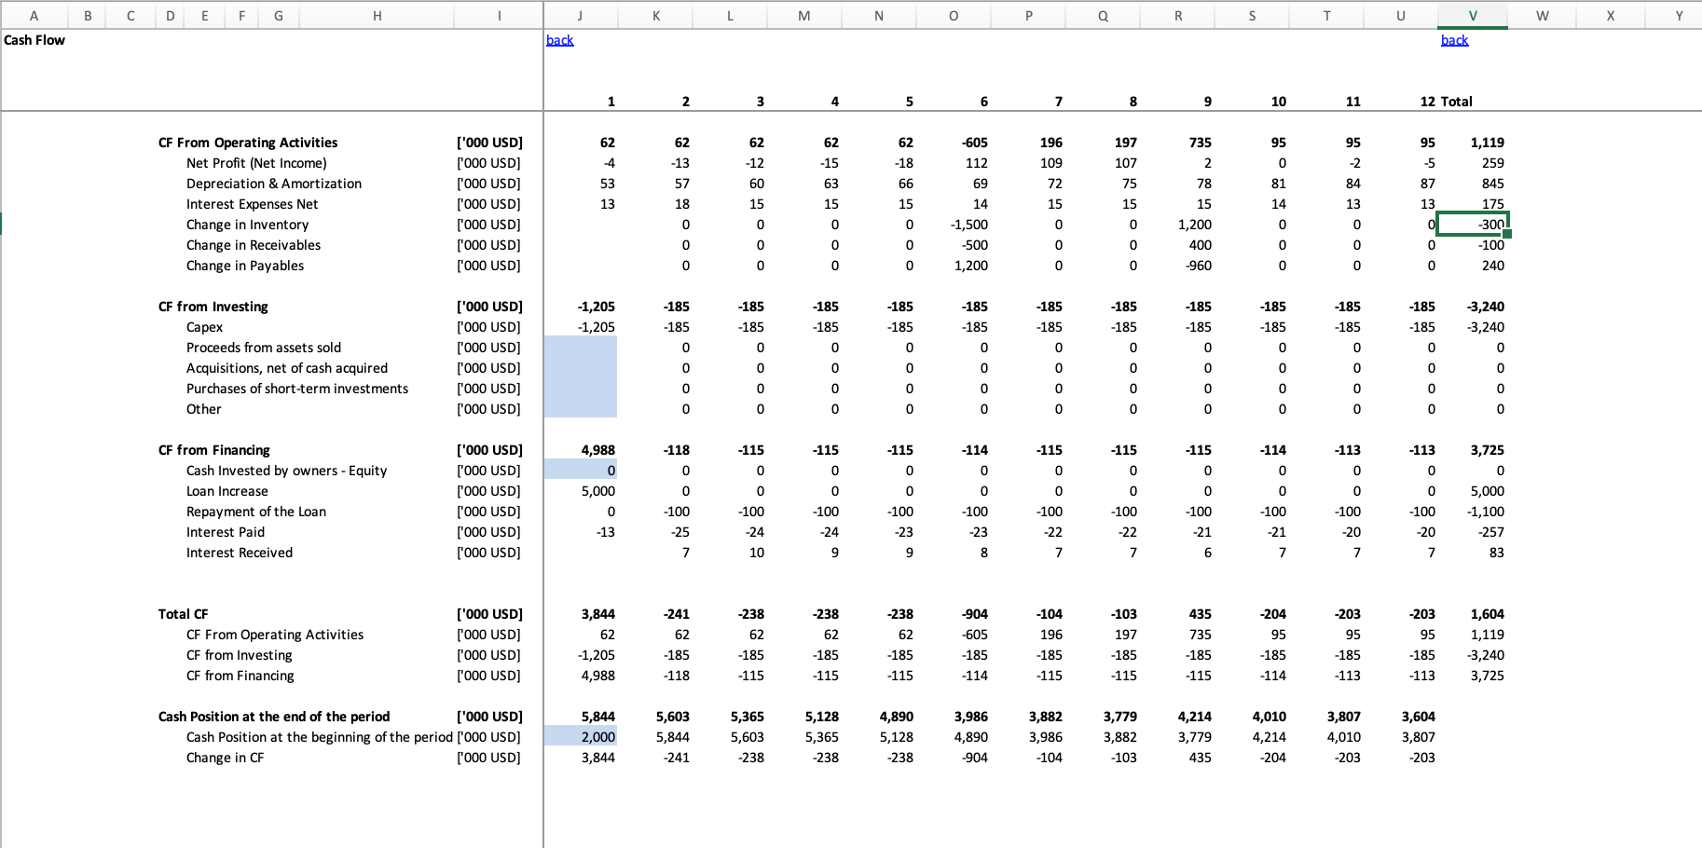Click the Change in CF label

225,758
